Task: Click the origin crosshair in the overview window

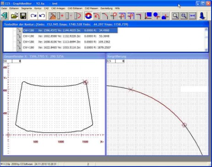Action: 8,135
